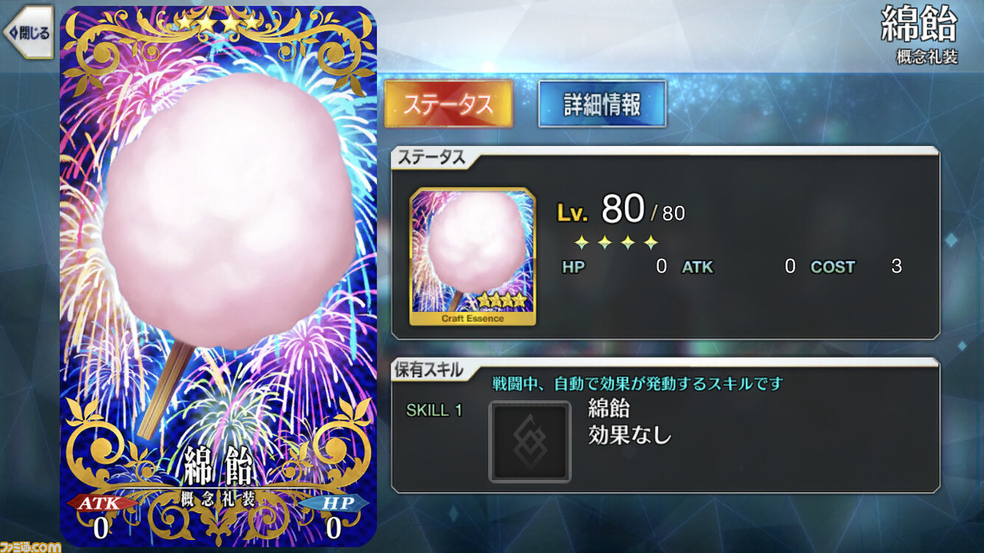The image size is (984, 553).
Task: Tap the red ATK badge on card
Action: click(101, 502)
